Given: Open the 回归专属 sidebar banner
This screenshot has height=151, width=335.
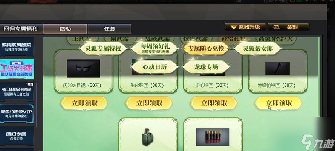Looking at the screenshot, I should click(x=17, y=136).
